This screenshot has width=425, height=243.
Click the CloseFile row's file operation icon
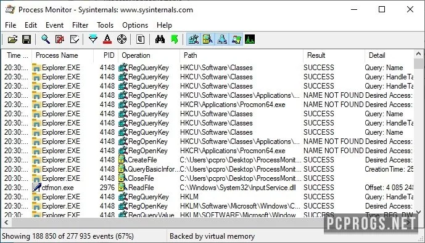[x=123, y=178]
